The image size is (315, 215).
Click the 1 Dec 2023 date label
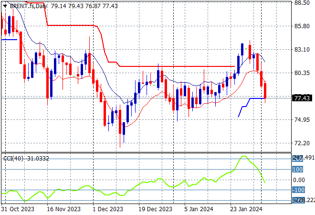click(x=108, y=209)
